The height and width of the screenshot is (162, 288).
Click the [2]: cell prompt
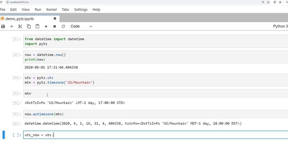[17, 55]
